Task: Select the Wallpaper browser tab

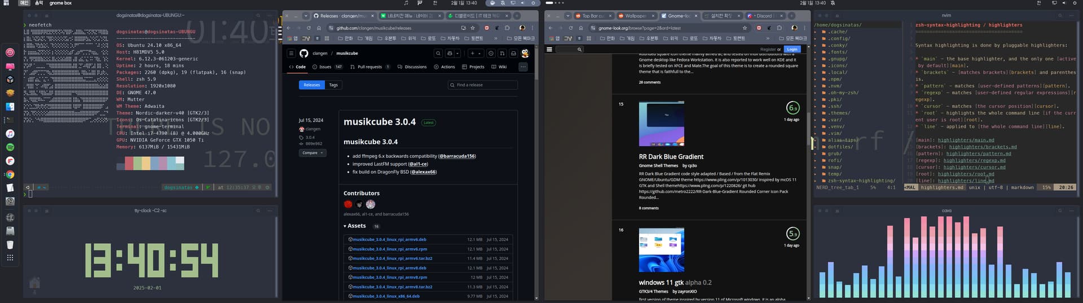Action: click(x=636, y=16)
